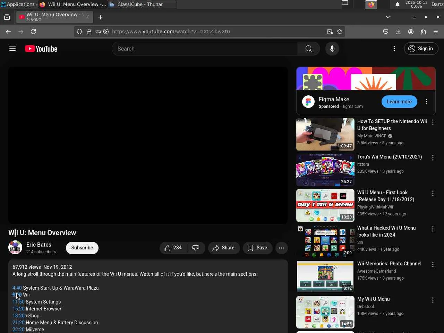Screen dimensions: 444x333
Task: Open the Figma Make ad options menu
Action: tap(426, 102)
